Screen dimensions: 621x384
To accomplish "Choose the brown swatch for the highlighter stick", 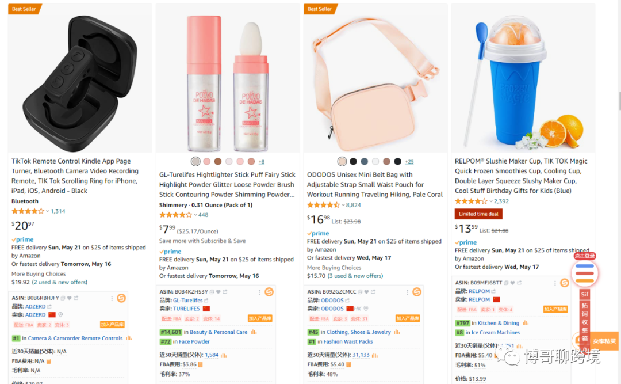I will pos(218,161).
